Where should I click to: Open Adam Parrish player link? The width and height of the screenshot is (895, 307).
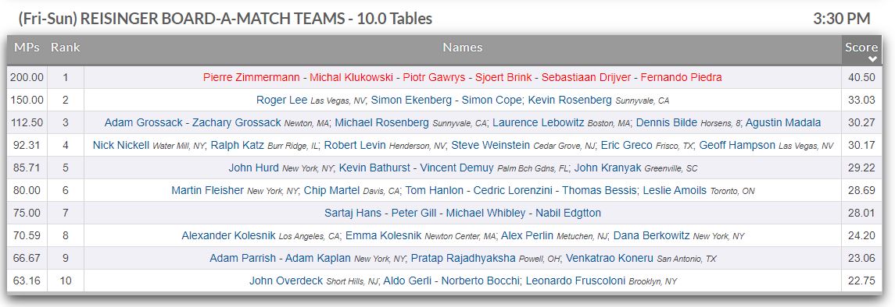click(x=242, y=258)
